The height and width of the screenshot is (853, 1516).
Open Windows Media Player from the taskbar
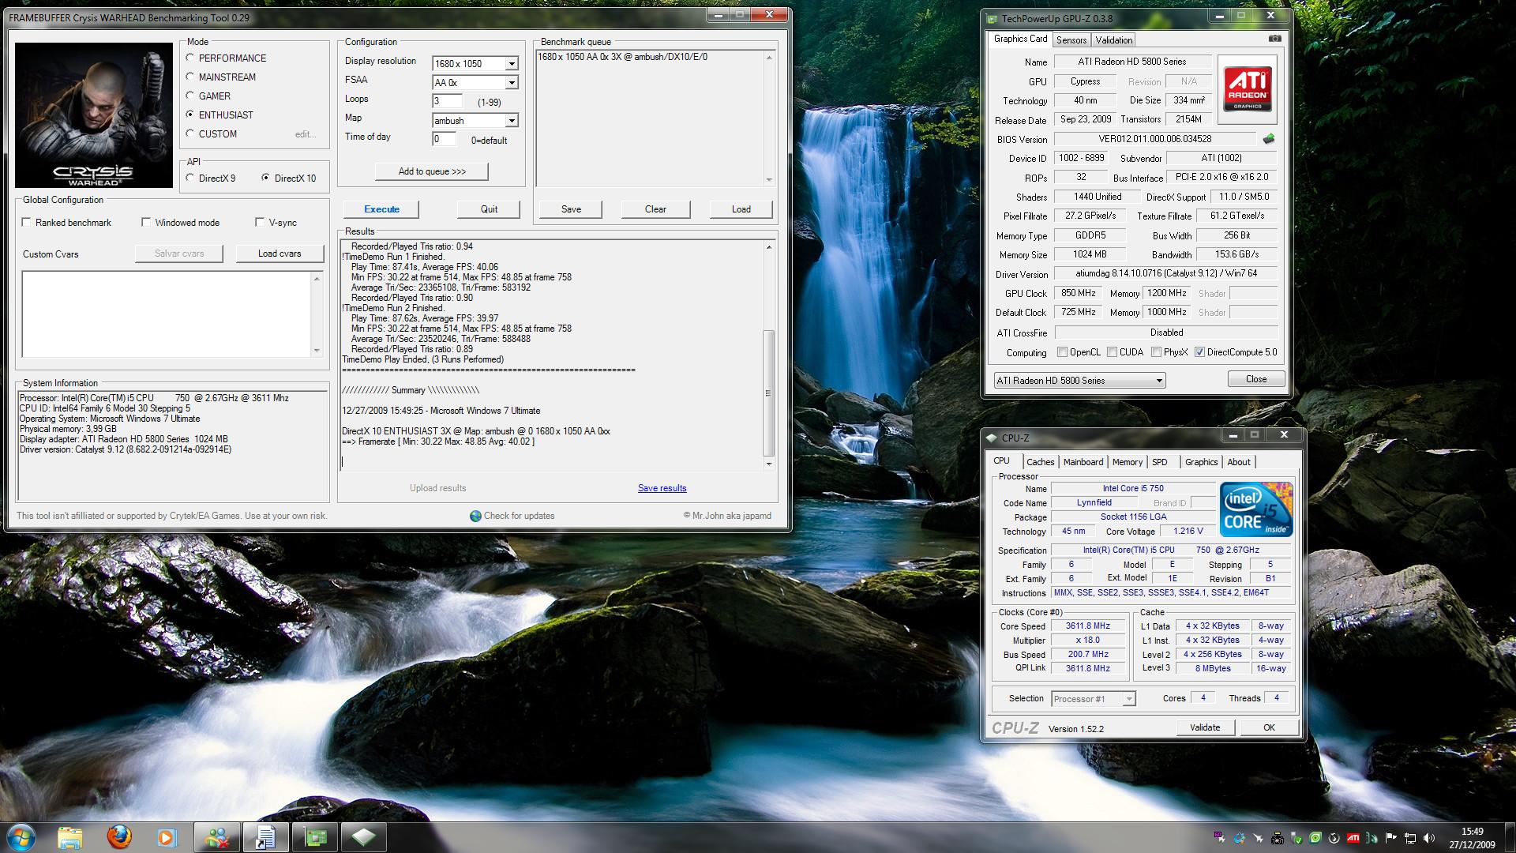[167, 837]
